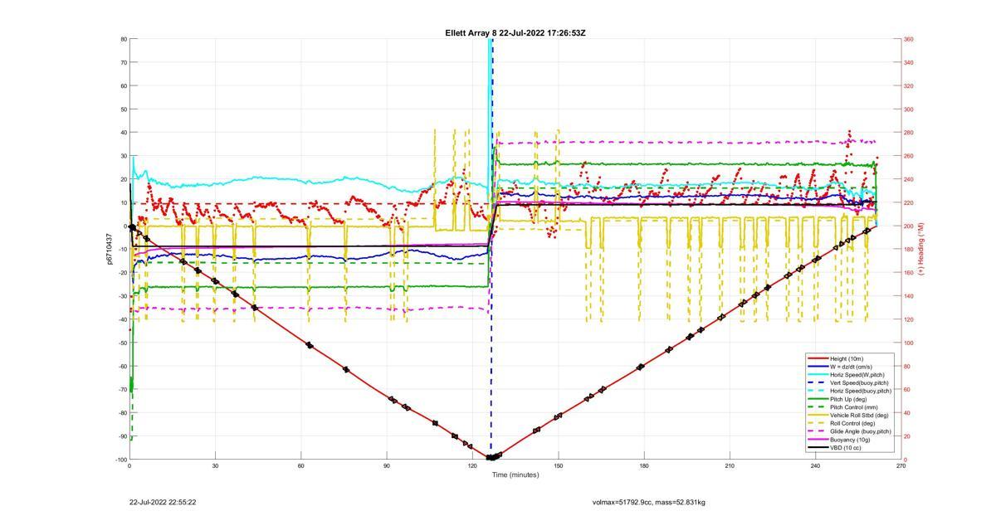Click the '30' tick on the time axis
Screen dimensions: 996x516
click(215, 466)
